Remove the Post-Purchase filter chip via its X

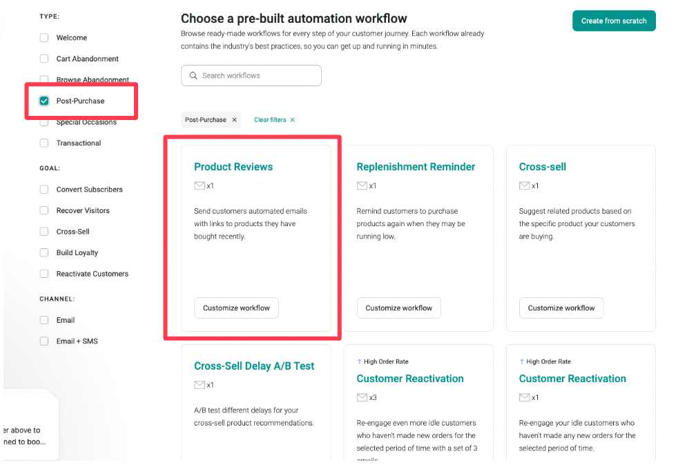234,119
